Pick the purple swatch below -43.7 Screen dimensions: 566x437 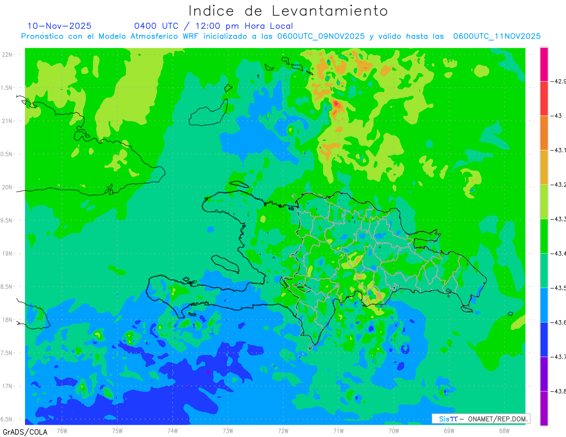(x=544, y=374)
